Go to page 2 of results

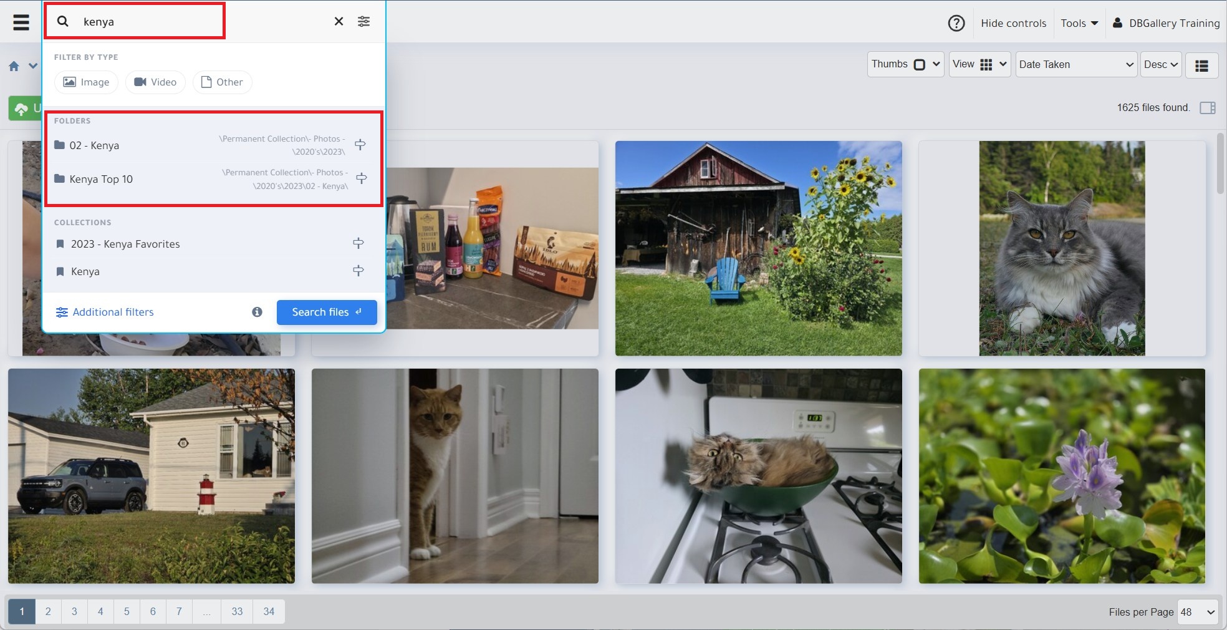click(x=48, y=611)
